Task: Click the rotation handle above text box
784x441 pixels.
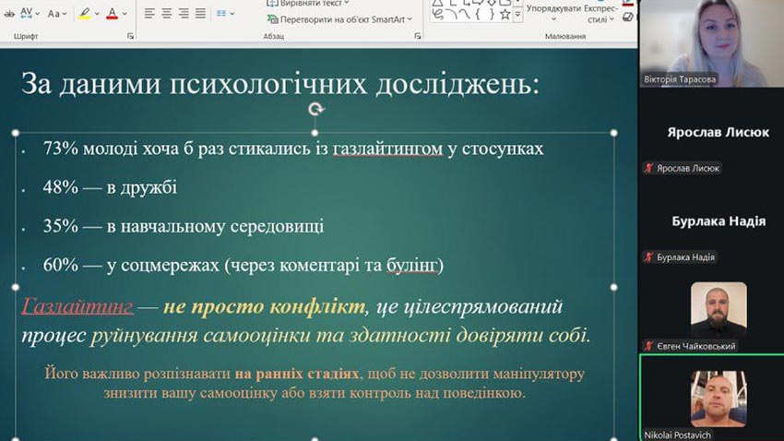Action: [x=315, y=109]
